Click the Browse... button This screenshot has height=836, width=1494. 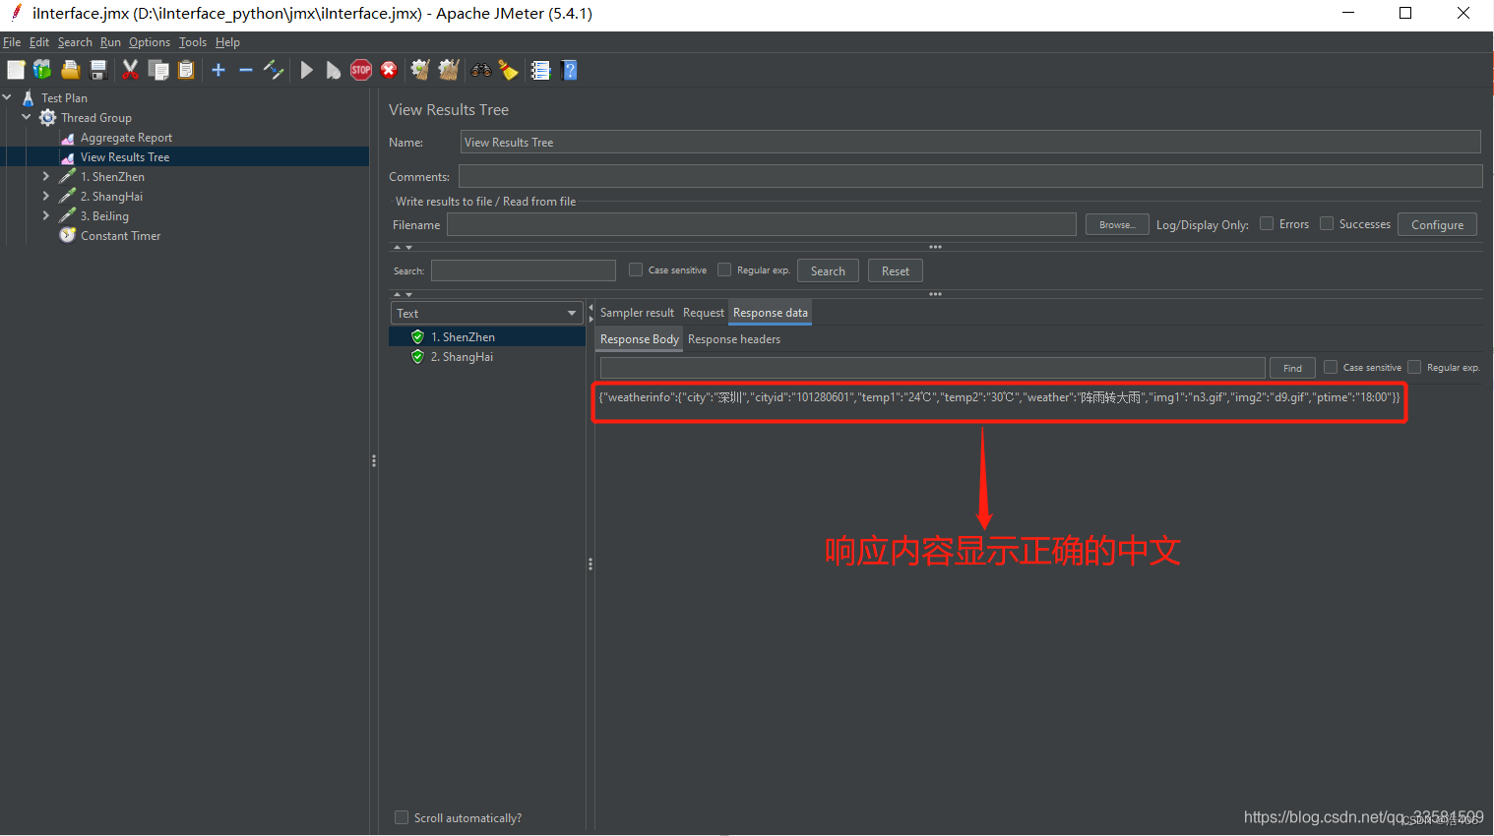pyautogui.click(x=1117, y=224)
